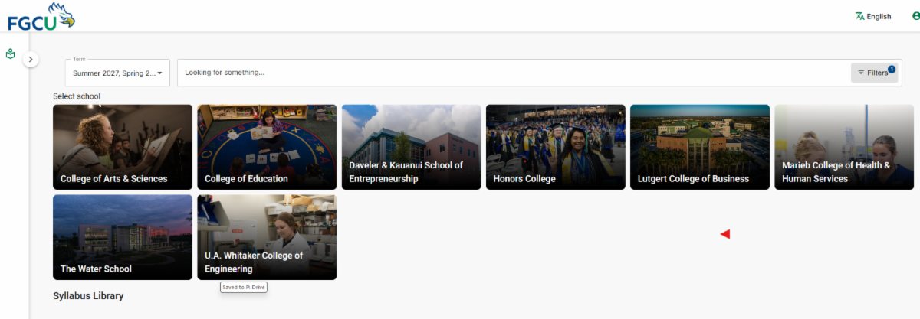Select Marieb College of Health & Human Services
The image size is (920, 319).
click(844, 147)
